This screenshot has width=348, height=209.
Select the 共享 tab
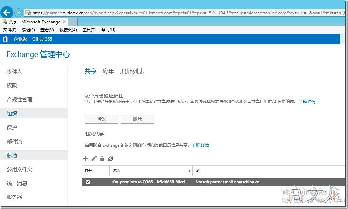[90, 71]
